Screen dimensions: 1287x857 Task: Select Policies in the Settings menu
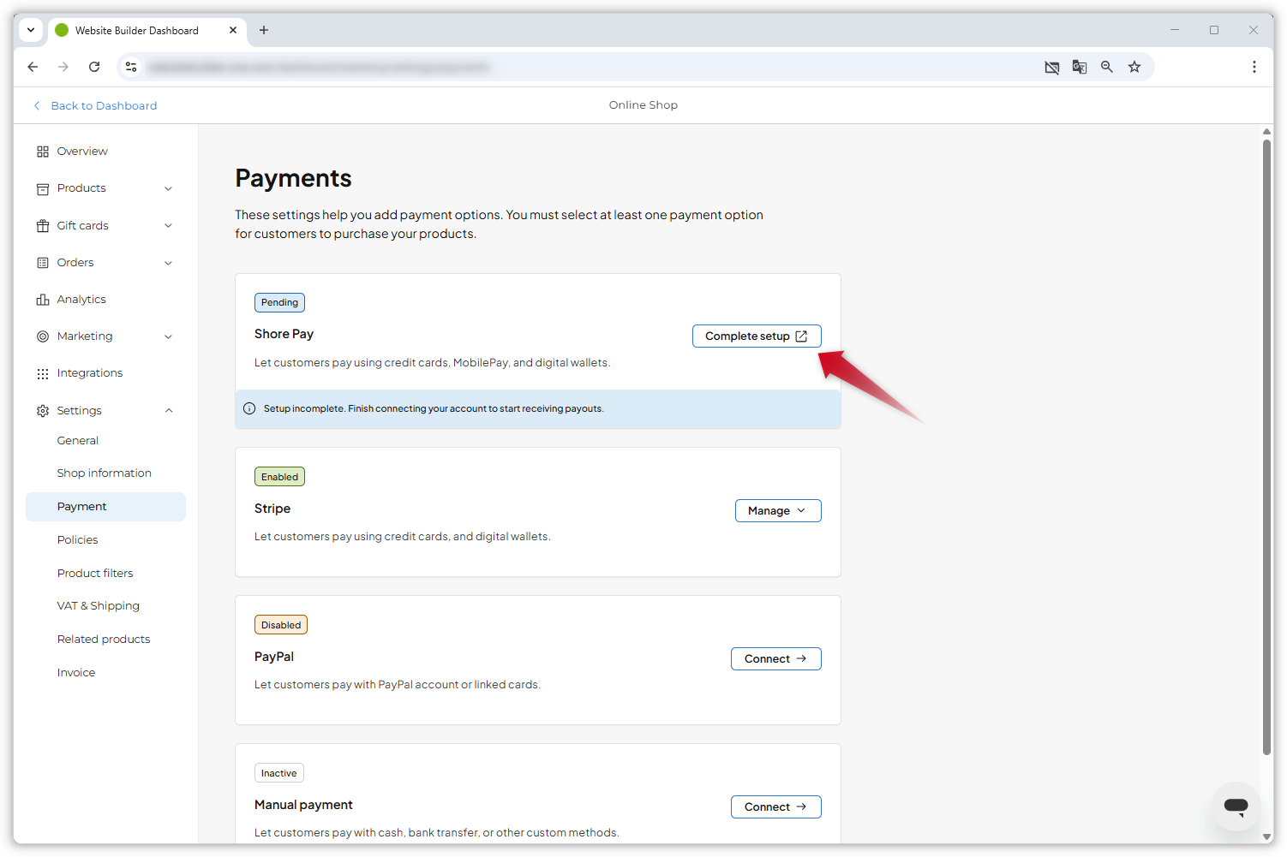click(77, 539)
